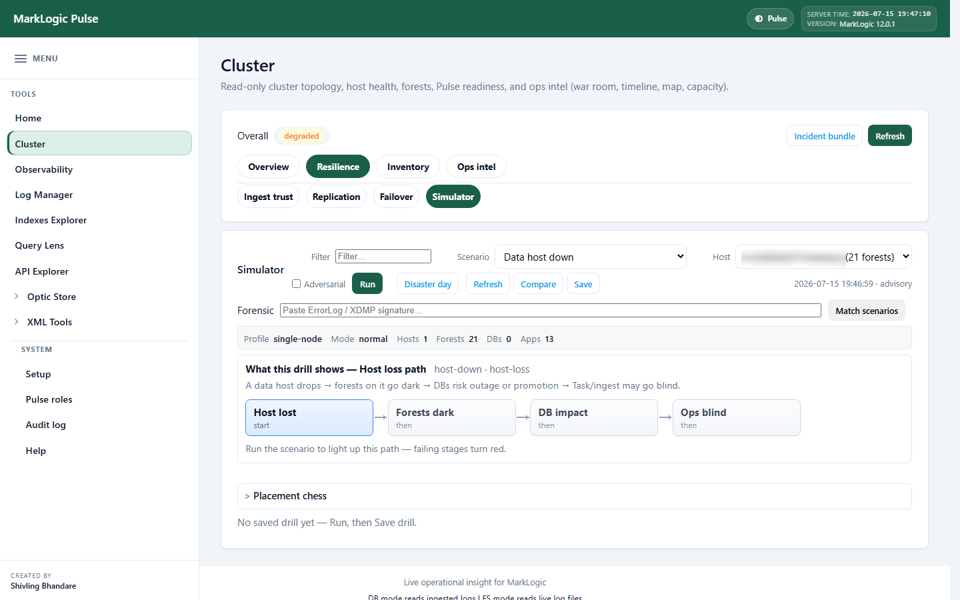Image resolution: width=960 pixels, height=600 pixels.
Task: Select the Ops blind stage card
Action: (736, 418)
